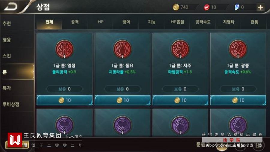
Task: Click the blue crystal currency icon
Action: pos(237,7)
